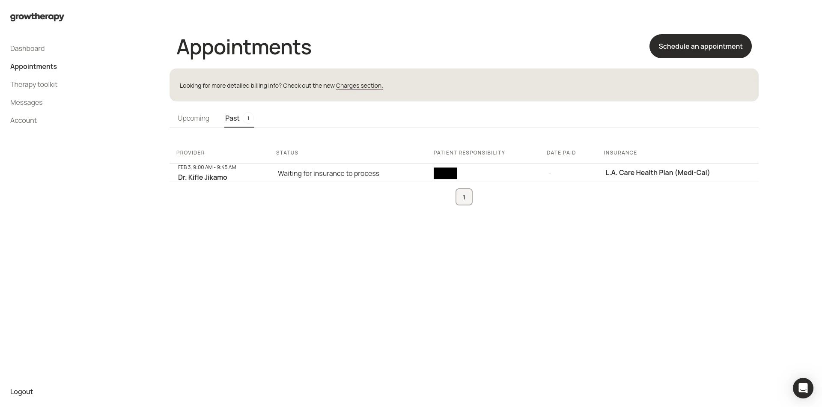This screenshot has width=822, height=407.
Task: Open the Messages section
Action: tap(27, 102)
